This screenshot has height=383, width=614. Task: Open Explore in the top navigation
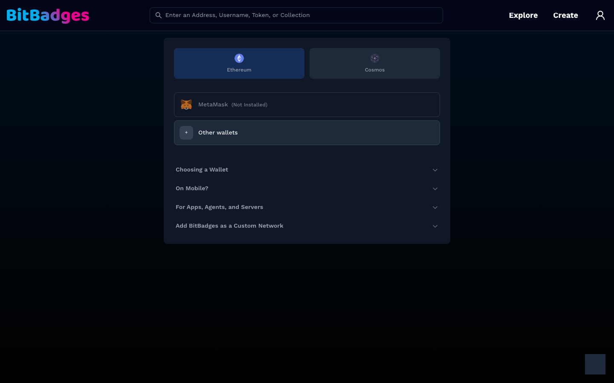[523, 15]
